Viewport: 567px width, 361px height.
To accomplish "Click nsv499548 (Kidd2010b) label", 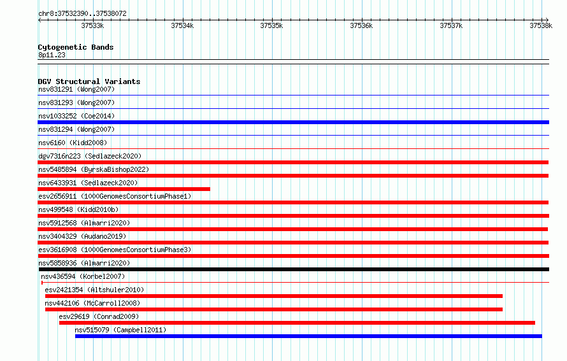I will [x=78, y=209].
